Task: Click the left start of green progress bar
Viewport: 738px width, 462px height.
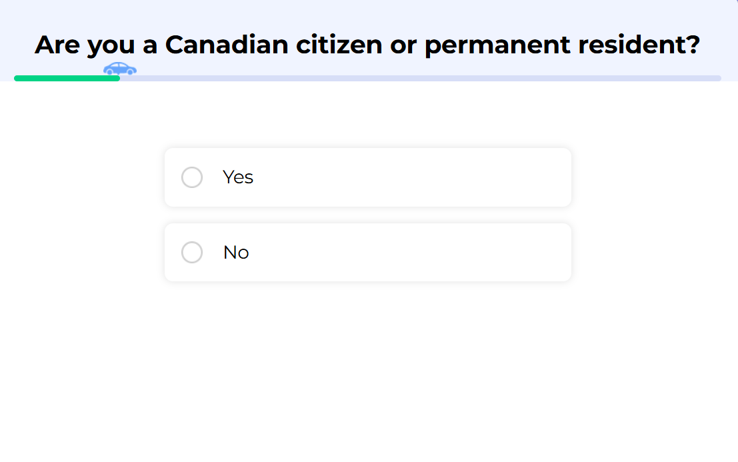Action: tap(18, 78)
